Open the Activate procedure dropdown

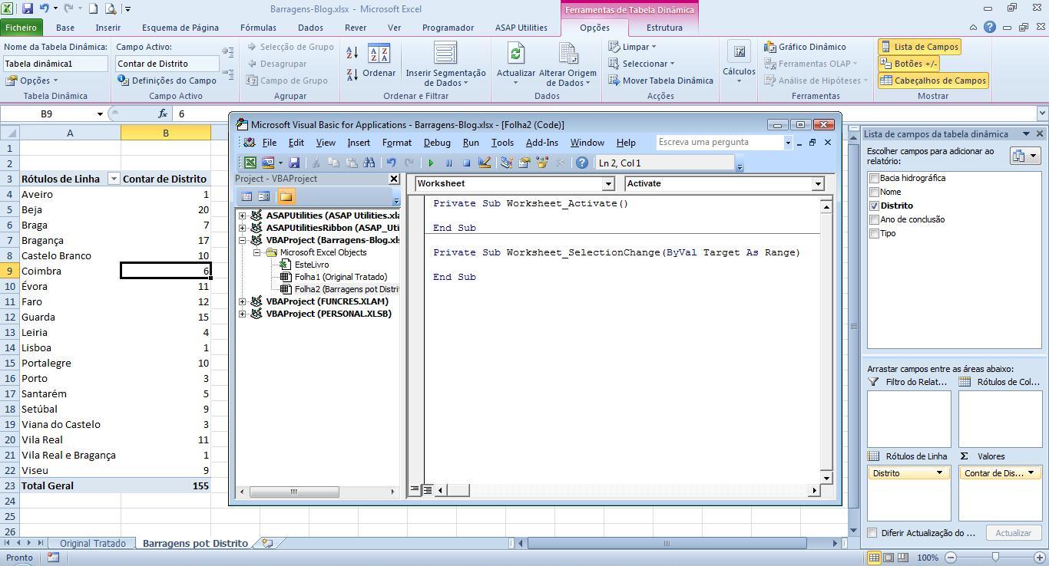click(x=818, y=183)
